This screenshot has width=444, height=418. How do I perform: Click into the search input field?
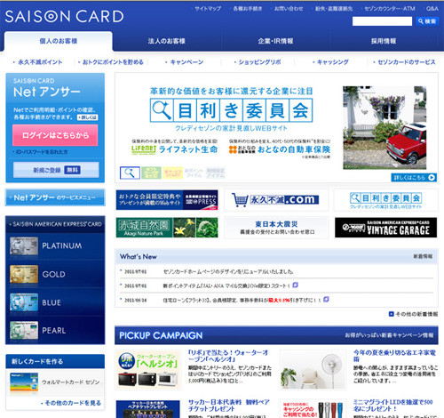[x=382, y=21]
